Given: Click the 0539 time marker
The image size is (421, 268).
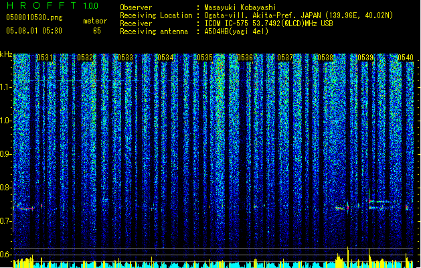Looking at the screenshot, I should point(365,58).
